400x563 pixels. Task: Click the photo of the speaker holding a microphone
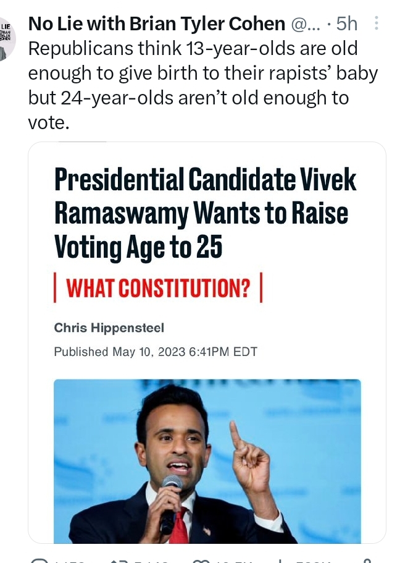point(207,462)
